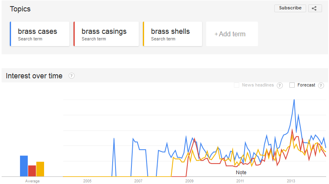329x184 pixels.
Task: Click the Note marker on the timeline
Action: pyautogui.click(x=241, y=173)
